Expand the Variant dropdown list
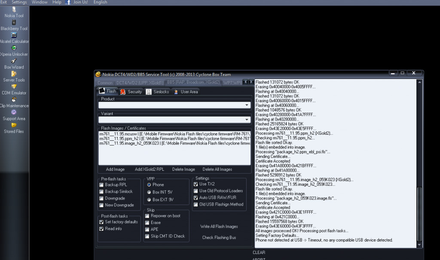The height and width of the screenshot is (260, 440). (x=247, y=120)
